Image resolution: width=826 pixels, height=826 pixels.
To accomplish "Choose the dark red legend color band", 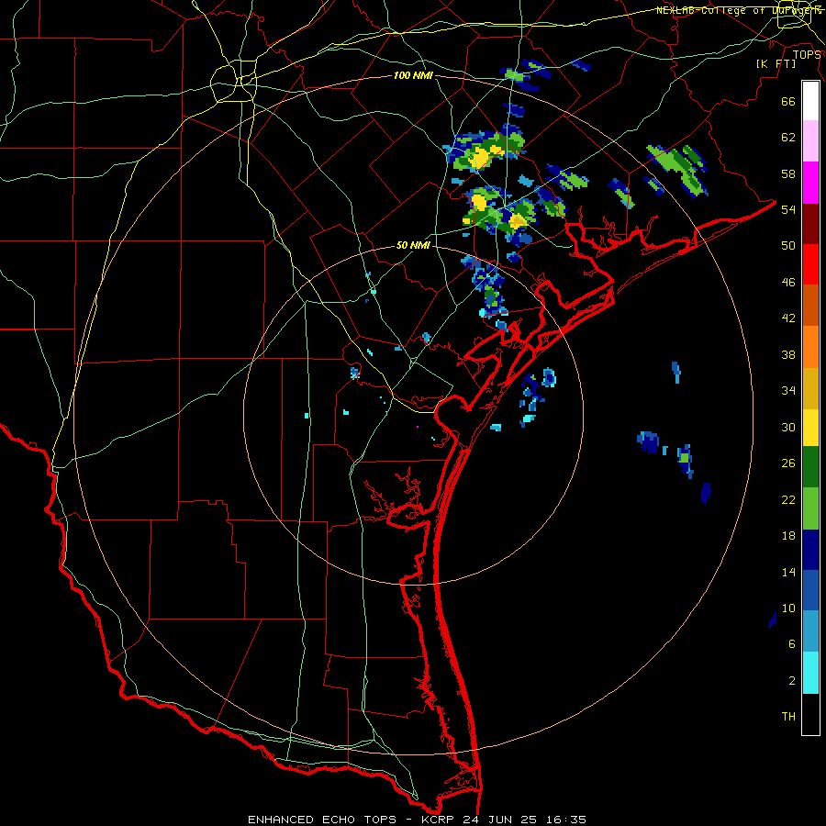I will pos(810,223).
